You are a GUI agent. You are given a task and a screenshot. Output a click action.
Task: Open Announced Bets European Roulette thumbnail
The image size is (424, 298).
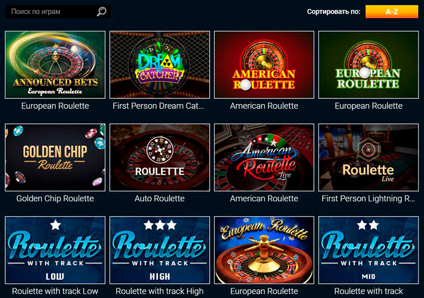click(x=55, y=64)
